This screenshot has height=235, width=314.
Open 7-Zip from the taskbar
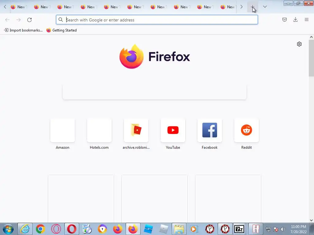tap(239, 229)
